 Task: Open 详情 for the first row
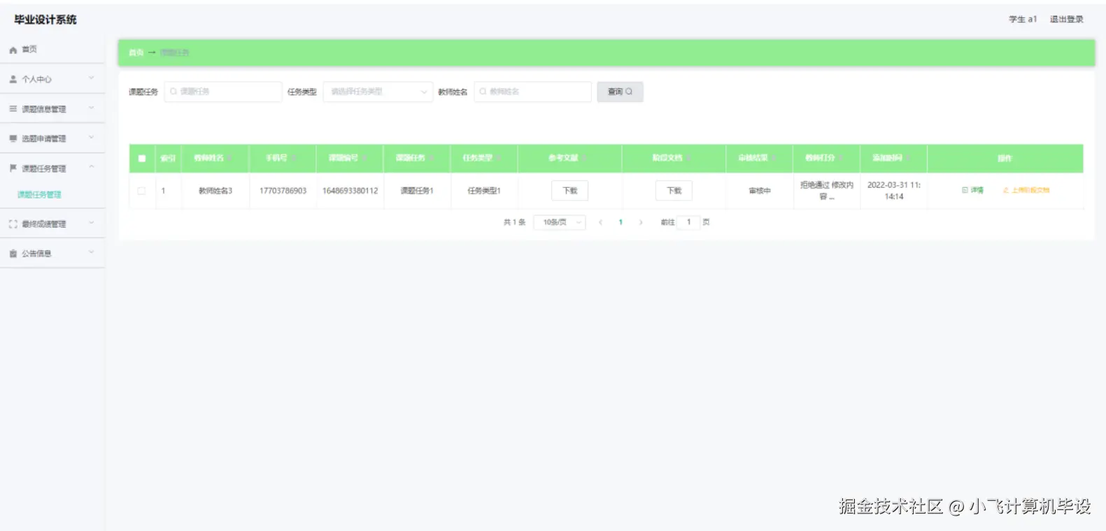973,190
